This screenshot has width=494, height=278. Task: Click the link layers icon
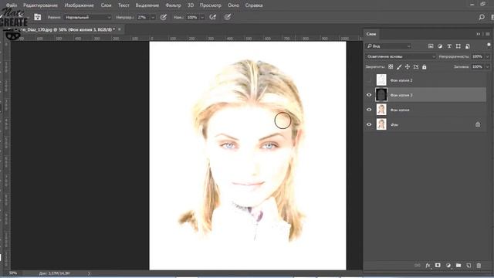[x=418, y=266]
